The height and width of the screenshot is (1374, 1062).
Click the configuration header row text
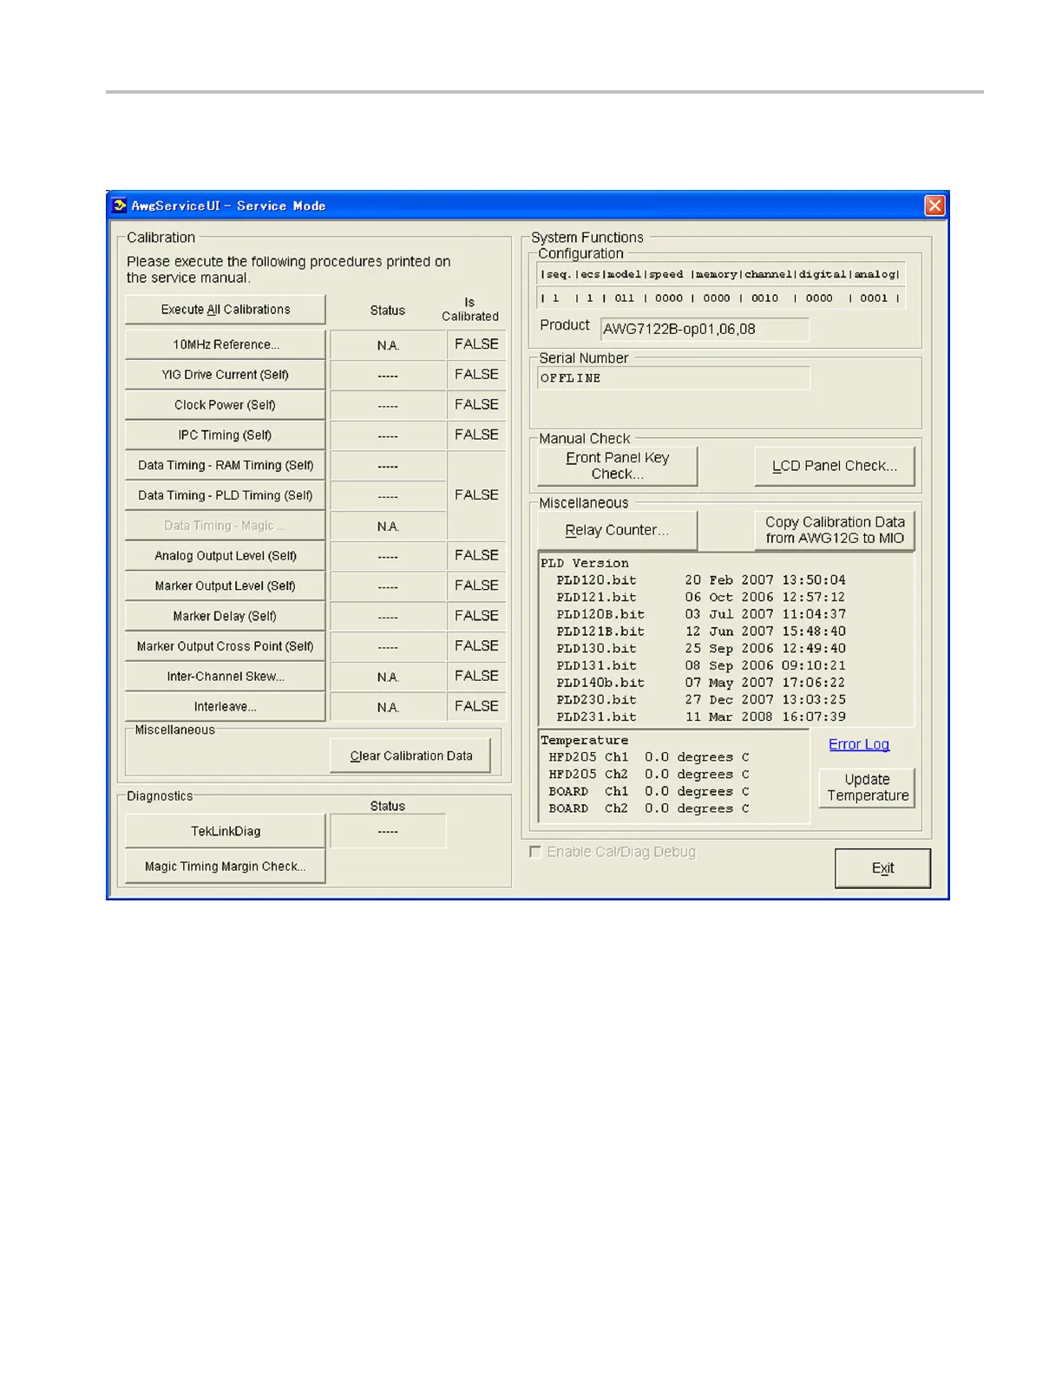click(x=720, y=274)
